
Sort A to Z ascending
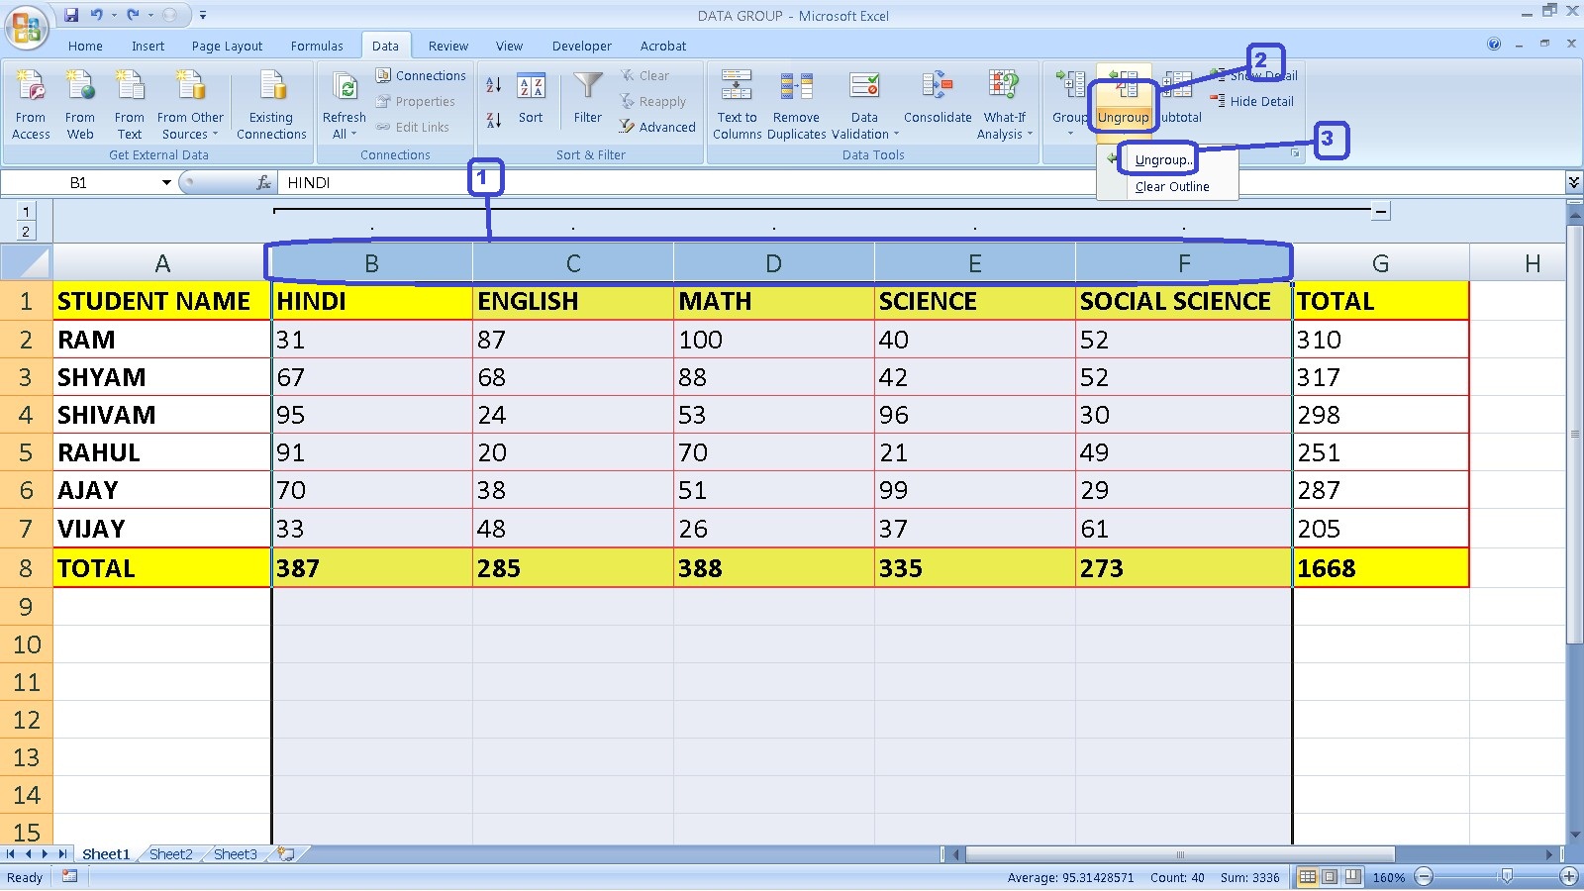click(493, 86)
